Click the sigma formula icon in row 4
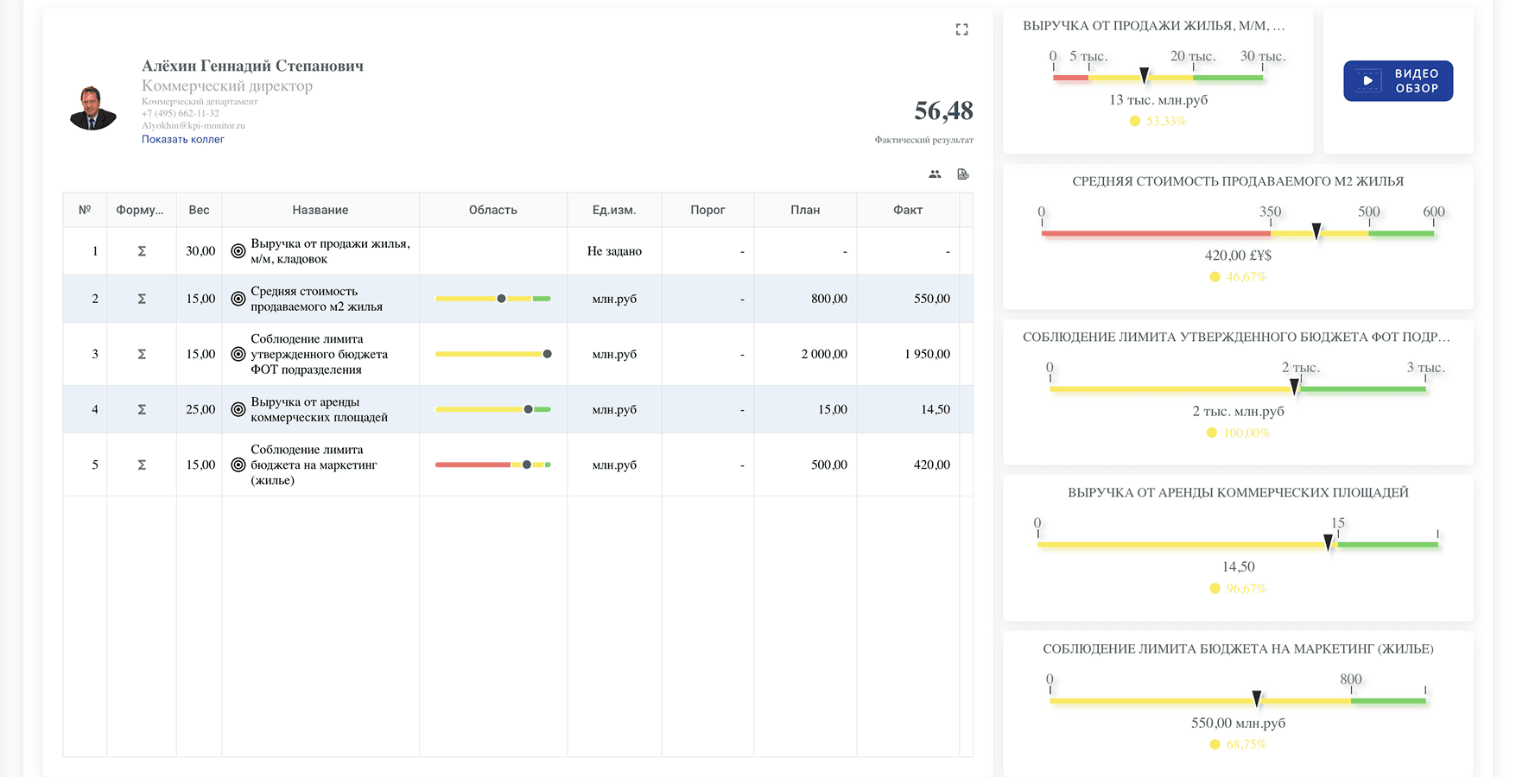This screenshot has height=777, width=1516. [x=142, y=409]
